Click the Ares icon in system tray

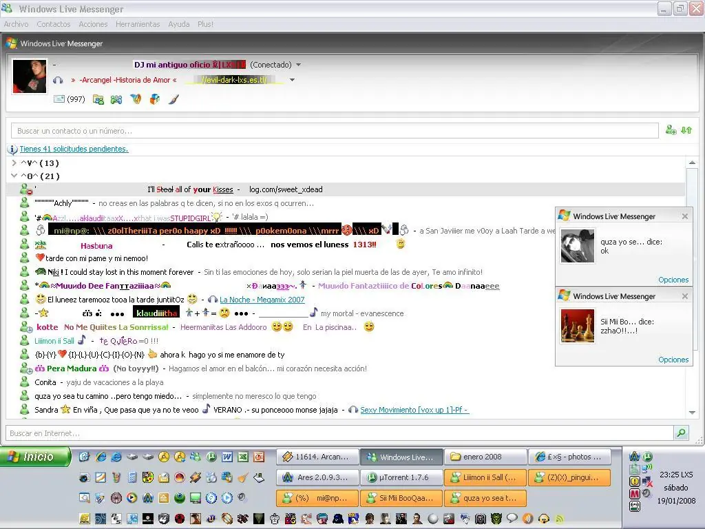[634, 457]
